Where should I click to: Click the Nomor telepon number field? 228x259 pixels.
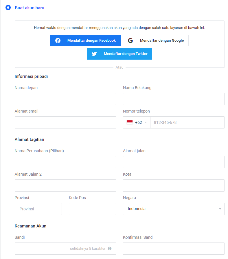pyautogui.click(x=187, y=122)
